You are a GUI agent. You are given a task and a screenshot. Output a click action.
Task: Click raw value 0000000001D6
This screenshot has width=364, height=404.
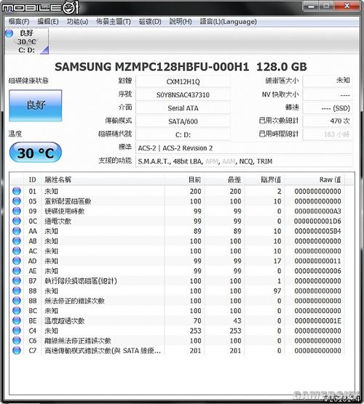tap(317, 221)
